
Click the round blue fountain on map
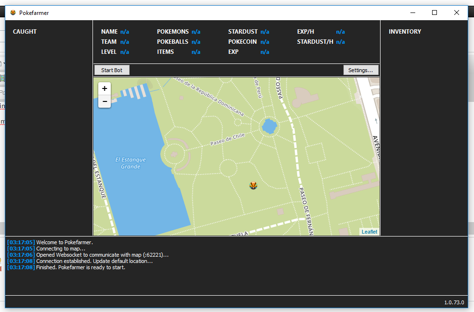pos(269,126)
